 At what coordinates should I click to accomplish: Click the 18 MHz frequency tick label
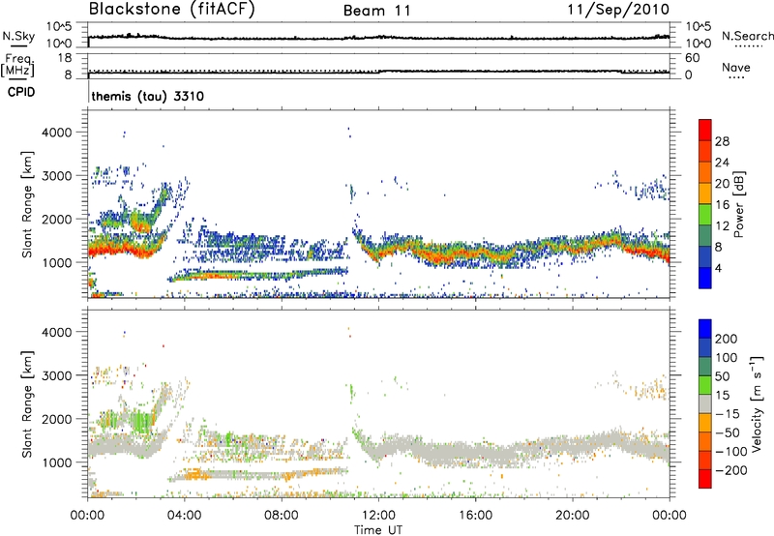pos(65,58)
